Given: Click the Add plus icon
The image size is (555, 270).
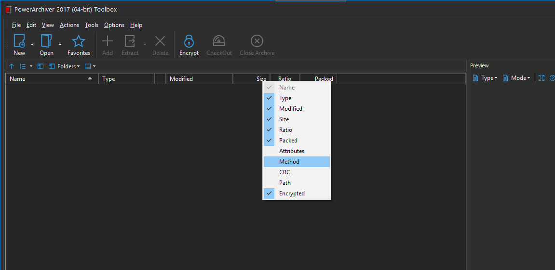Looking at the screenshot, I should click(107, 41).
